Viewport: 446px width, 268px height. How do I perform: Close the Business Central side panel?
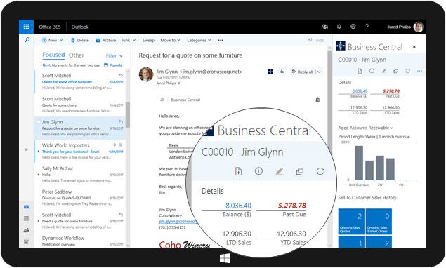(x=414, y=47)
